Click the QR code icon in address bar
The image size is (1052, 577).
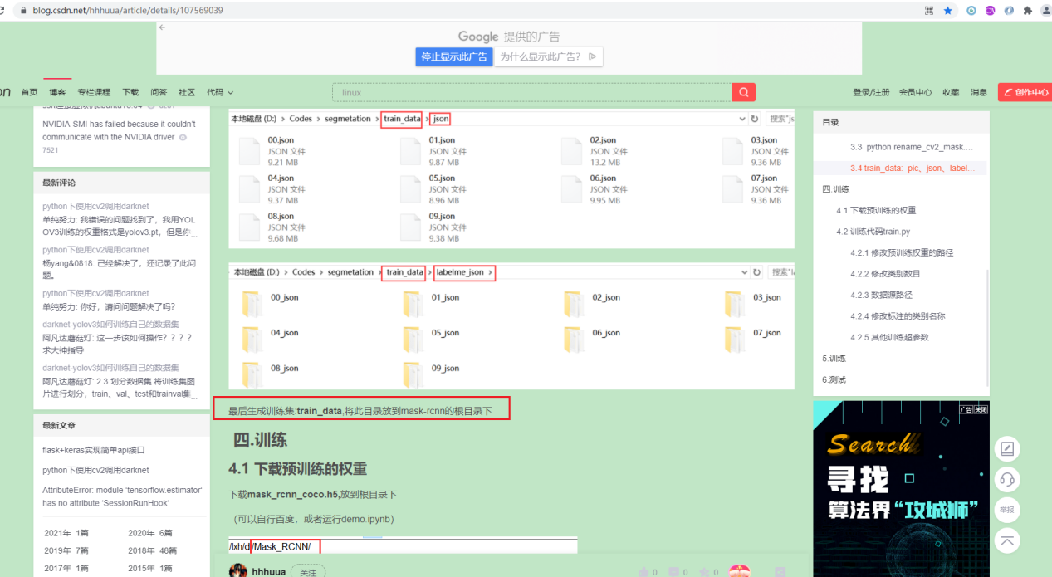tap(928, 11)
